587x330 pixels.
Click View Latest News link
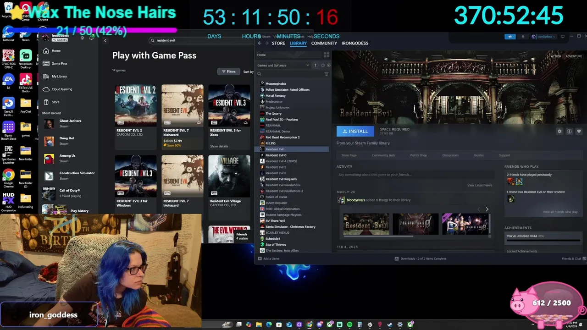tap(480, 185)
